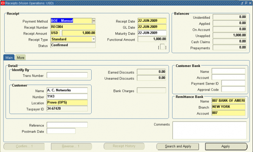The image size is (253, 152).
Task: Expand the Receipt Type dropdown
Action: click(x=94, y=39)
